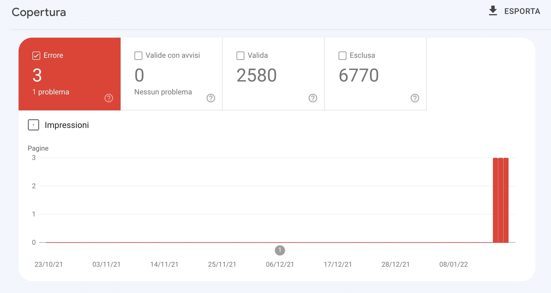Viewport: 551px width, 293px height.
Task: Click the 'Nessun problema' text
Action: [x=163, y=92]
